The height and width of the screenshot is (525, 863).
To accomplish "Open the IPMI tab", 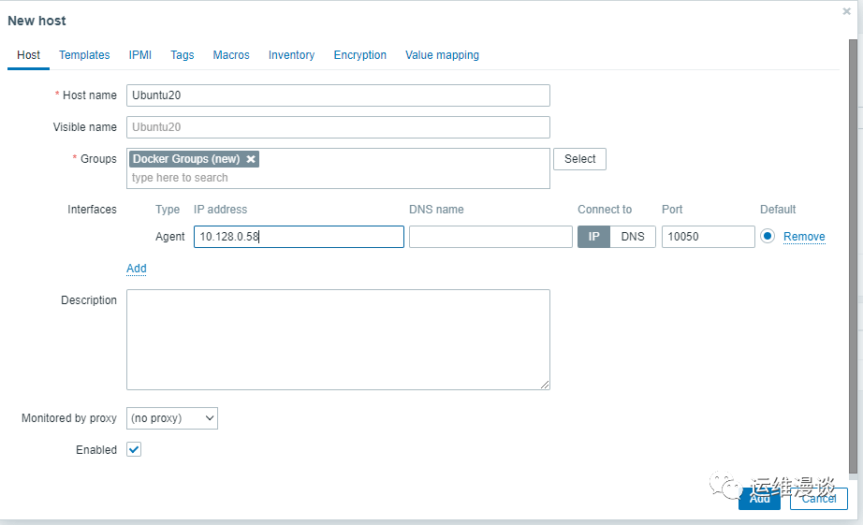I will [x=139, y=55].
